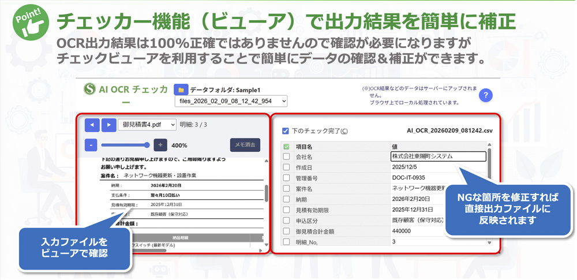Click the blue question mark help icon

click(x=486, y=95)
